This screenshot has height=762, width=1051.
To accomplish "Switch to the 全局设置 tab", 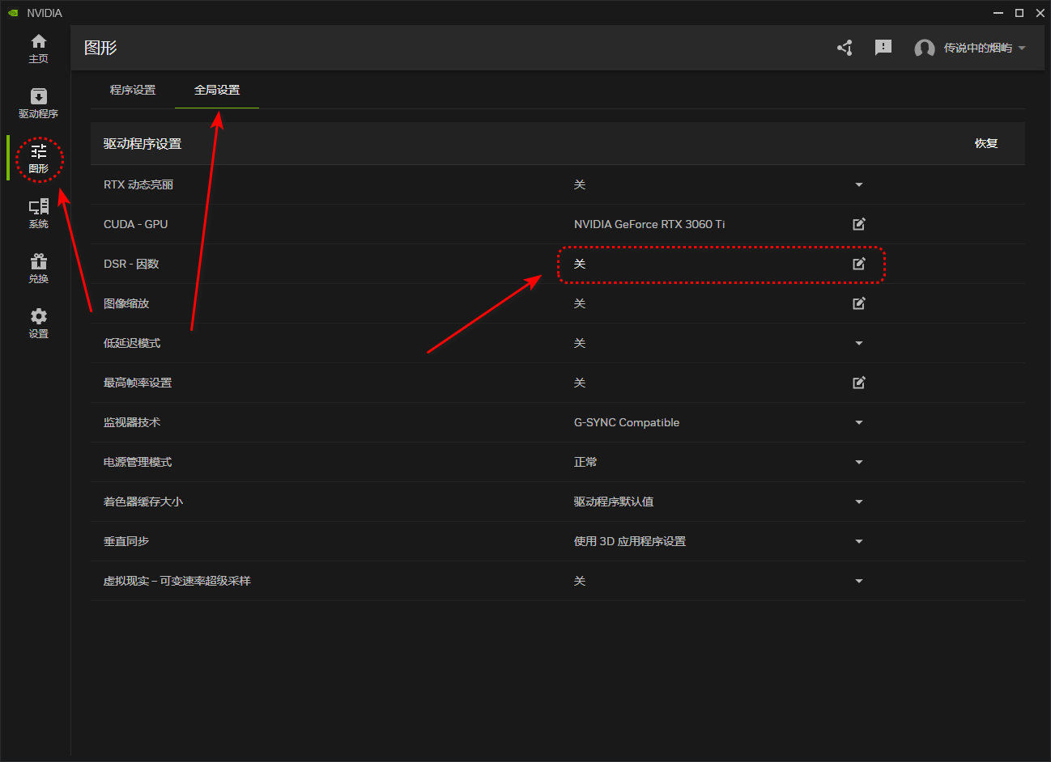I will (217, 90).
